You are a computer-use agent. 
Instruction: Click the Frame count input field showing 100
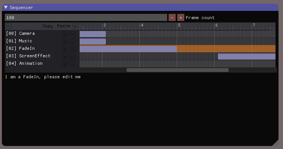click(x=86, y=18)
